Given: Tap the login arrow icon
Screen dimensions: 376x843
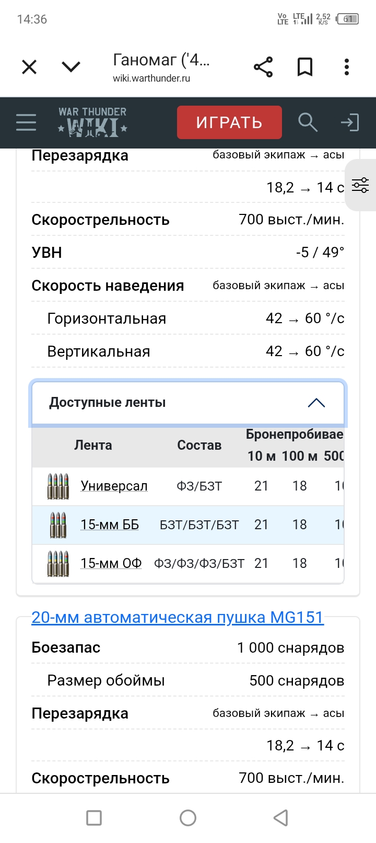Looking at the screenshot, I should click(x=350, y=122).
